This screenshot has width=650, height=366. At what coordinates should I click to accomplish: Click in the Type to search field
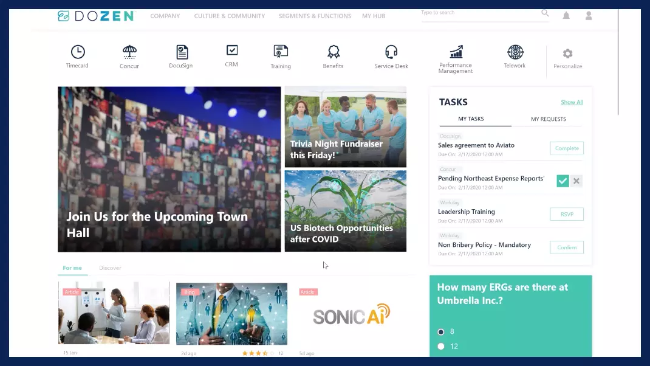coord(479,13)
